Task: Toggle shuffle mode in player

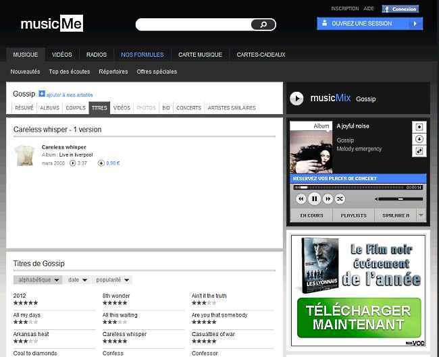Action: (340, 199)
